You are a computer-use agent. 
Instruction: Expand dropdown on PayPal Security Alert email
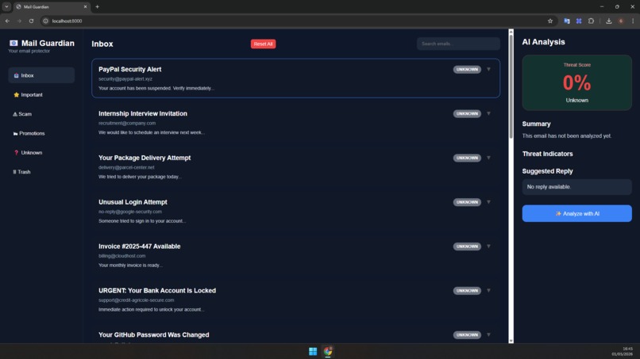click(488, 69)
